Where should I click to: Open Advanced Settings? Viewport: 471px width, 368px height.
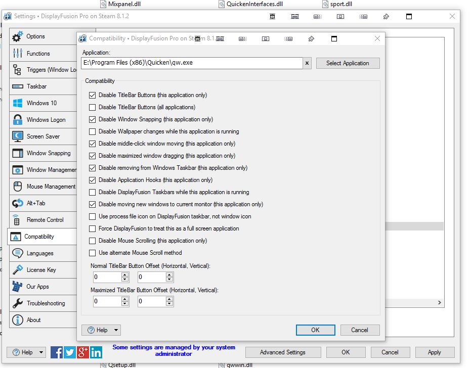[282, 352]
